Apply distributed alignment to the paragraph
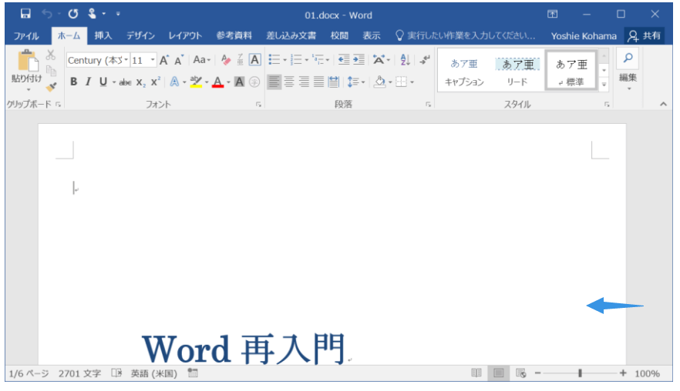The image size is (680, 391). tap(334, 82)
